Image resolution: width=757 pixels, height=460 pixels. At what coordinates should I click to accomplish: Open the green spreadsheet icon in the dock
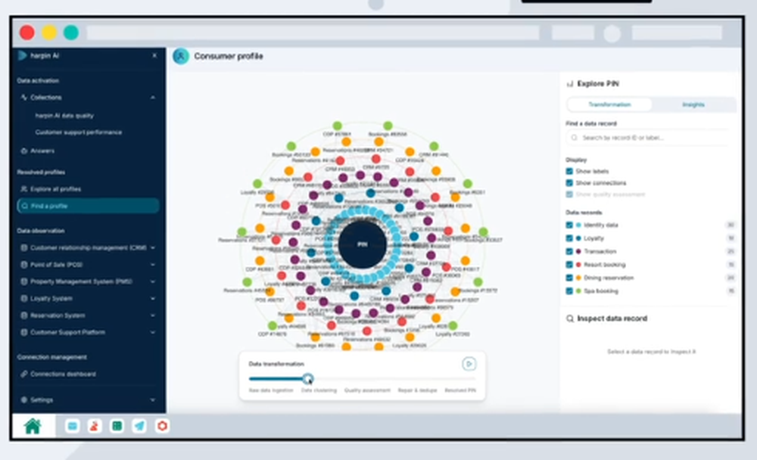[117, 426]
